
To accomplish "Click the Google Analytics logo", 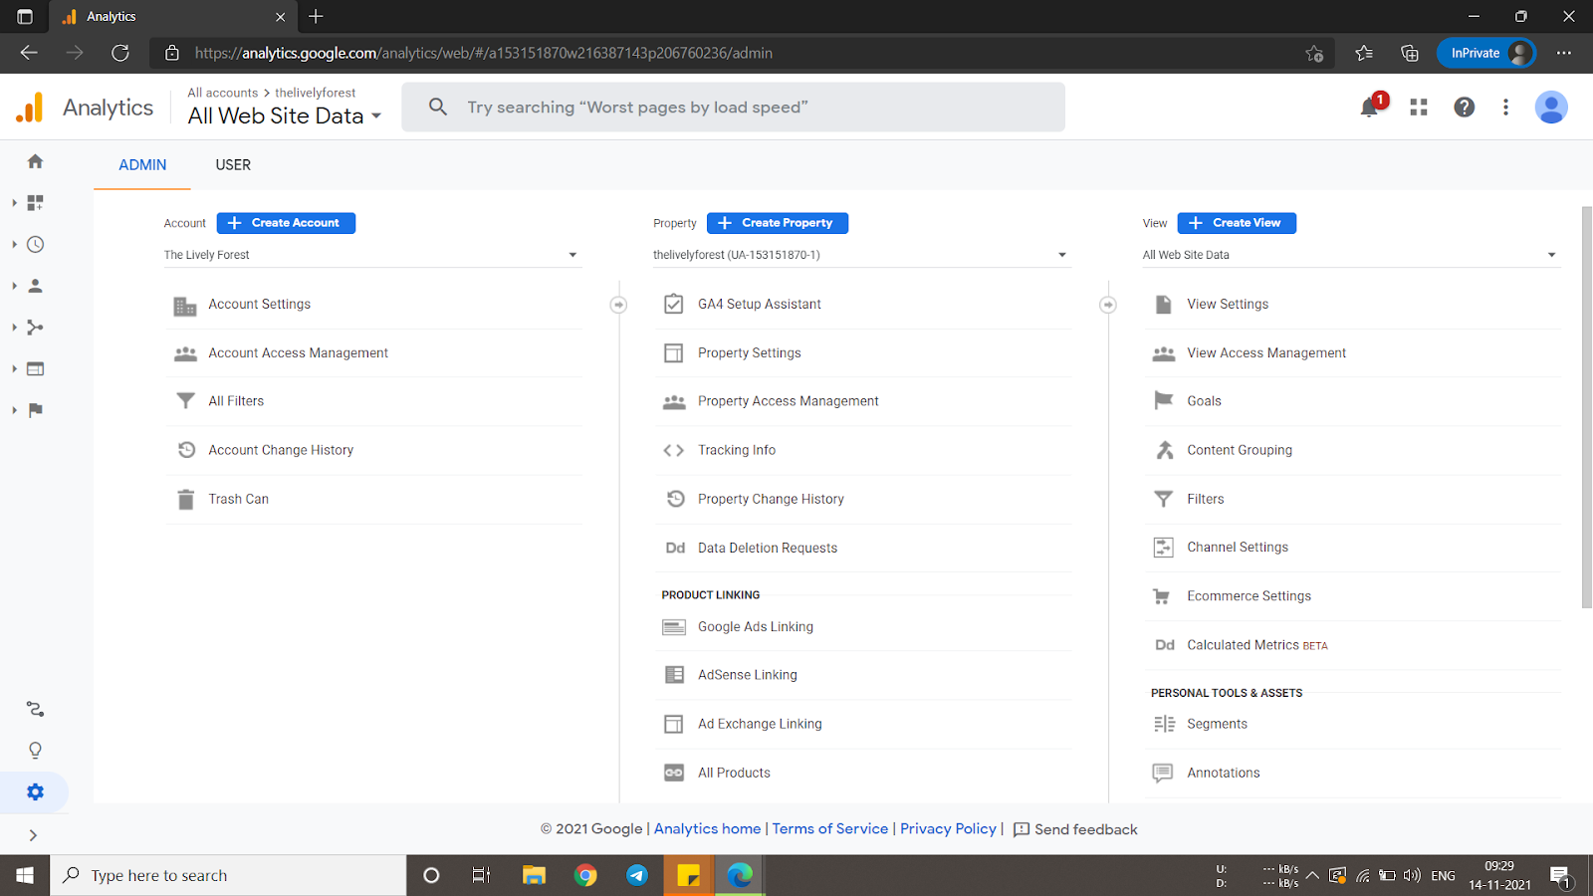I will click(30, 108).
